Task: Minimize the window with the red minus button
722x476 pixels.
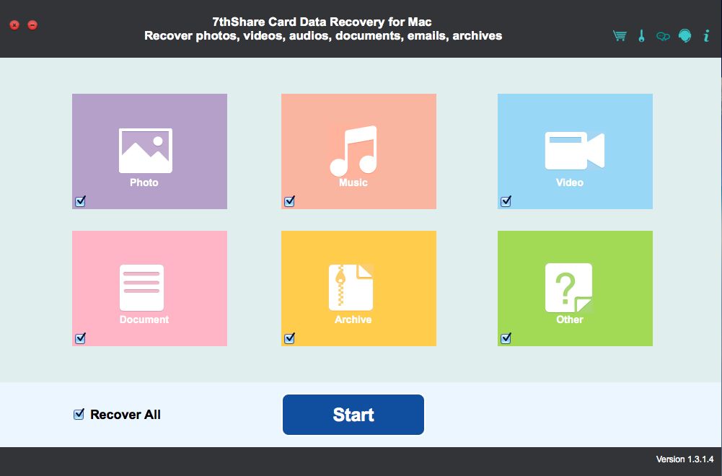Action: (x=32, y=25)
